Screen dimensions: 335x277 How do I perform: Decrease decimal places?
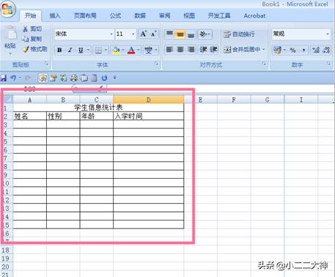pos(326,51)
